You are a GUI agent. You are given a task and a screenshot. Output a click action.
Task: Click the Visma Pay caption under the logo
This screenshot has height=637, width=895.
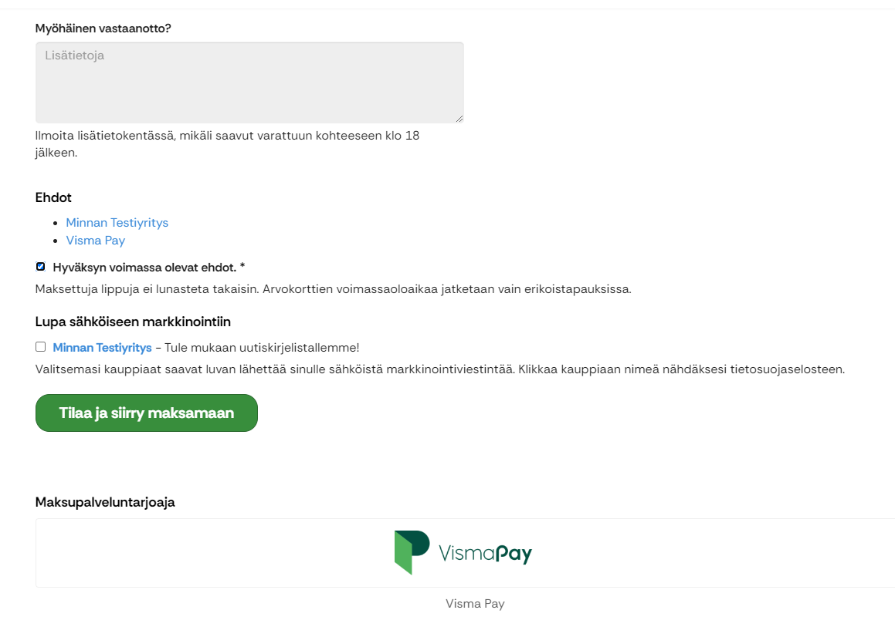(475, 603)
